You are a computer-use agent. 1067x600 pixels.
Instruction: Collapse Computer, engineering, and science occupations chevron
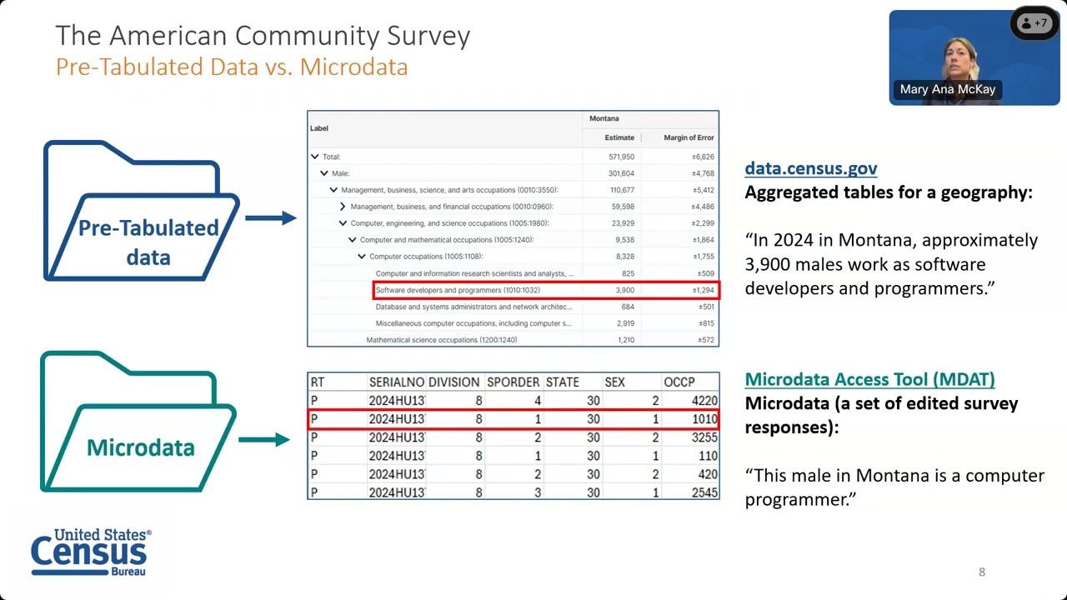pos(343,223)
